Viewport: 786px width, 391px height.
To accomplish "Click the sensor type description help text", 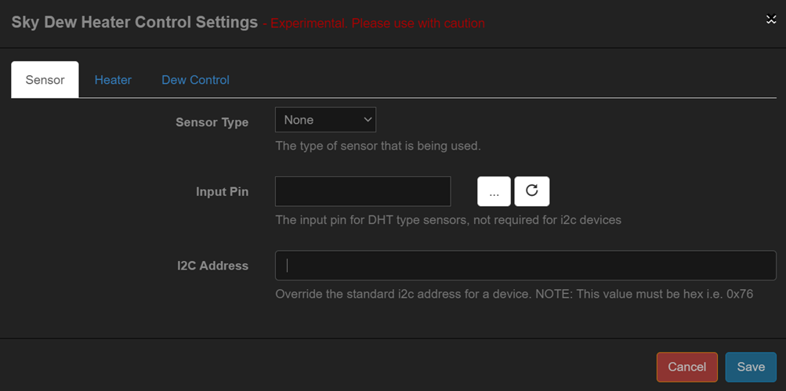I will (378, 146).
